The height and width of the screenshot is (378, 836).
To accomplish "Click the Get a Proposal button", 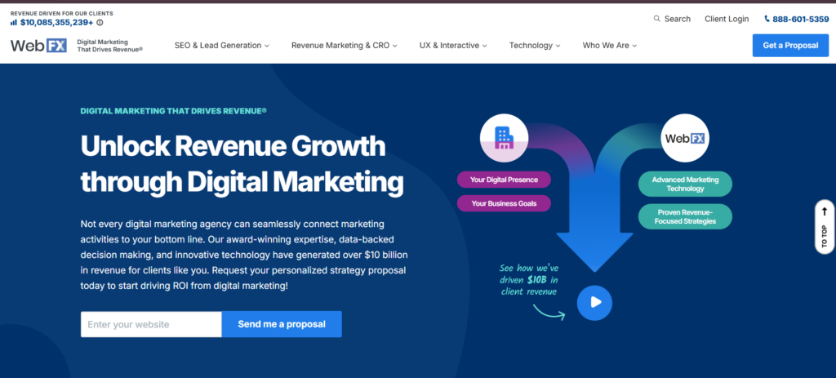I will coord(790,46).
